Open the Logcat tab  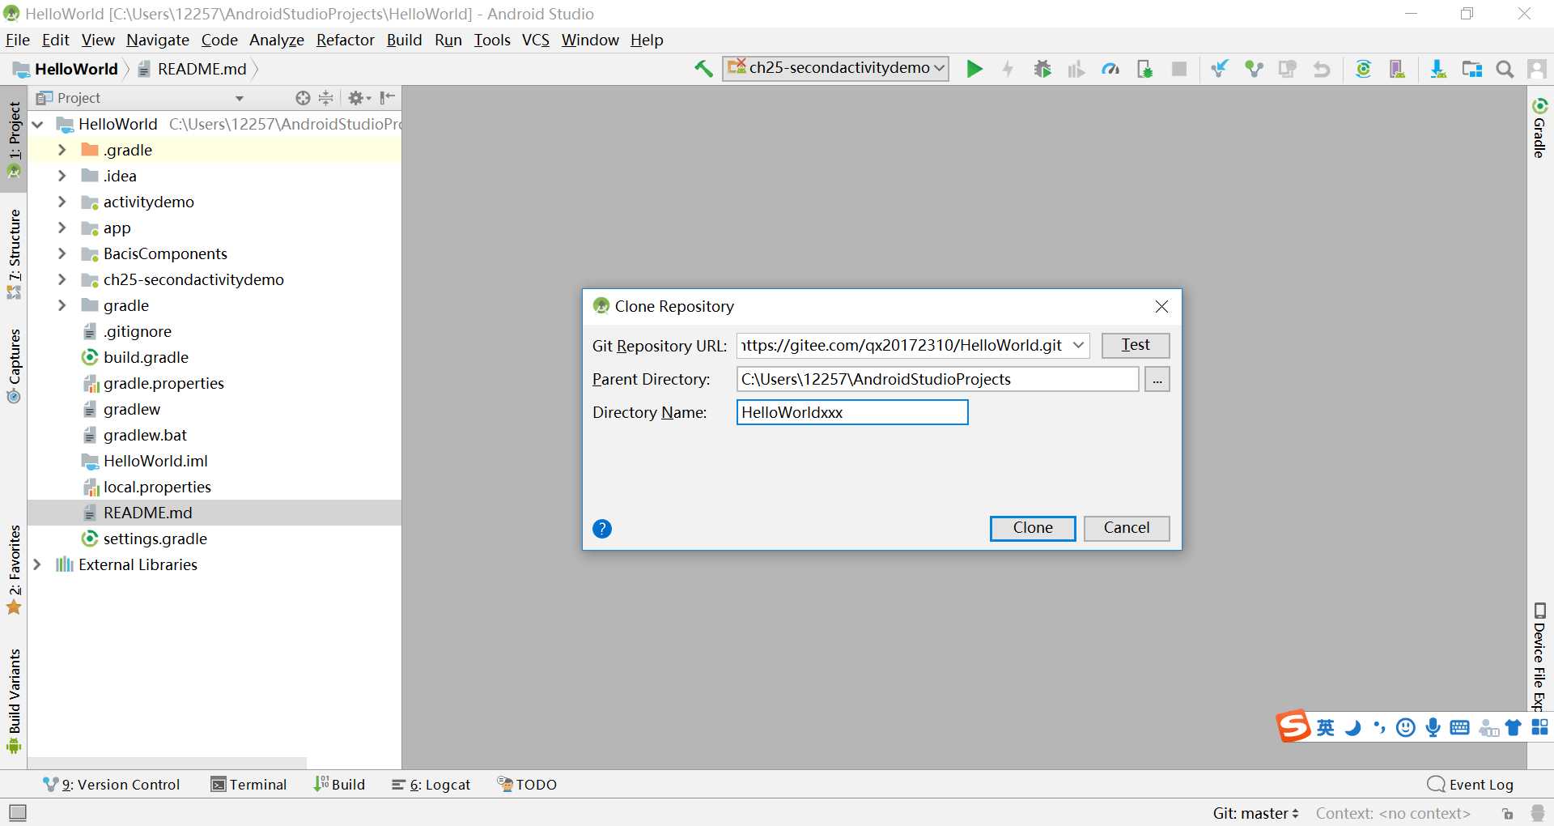click(431, 784)
